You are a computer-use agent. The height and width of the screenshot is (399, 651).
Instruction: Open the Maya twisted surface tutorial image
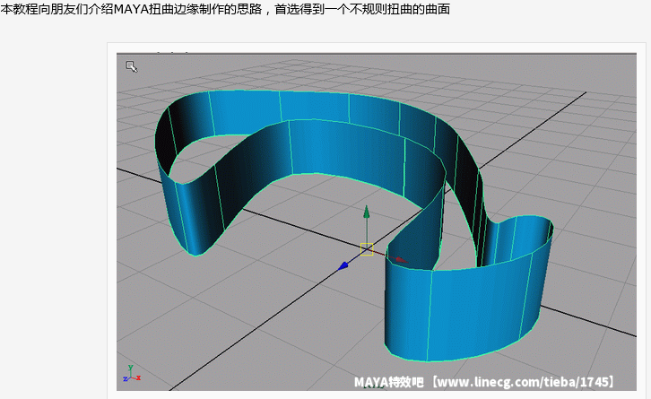coord(376,221)
